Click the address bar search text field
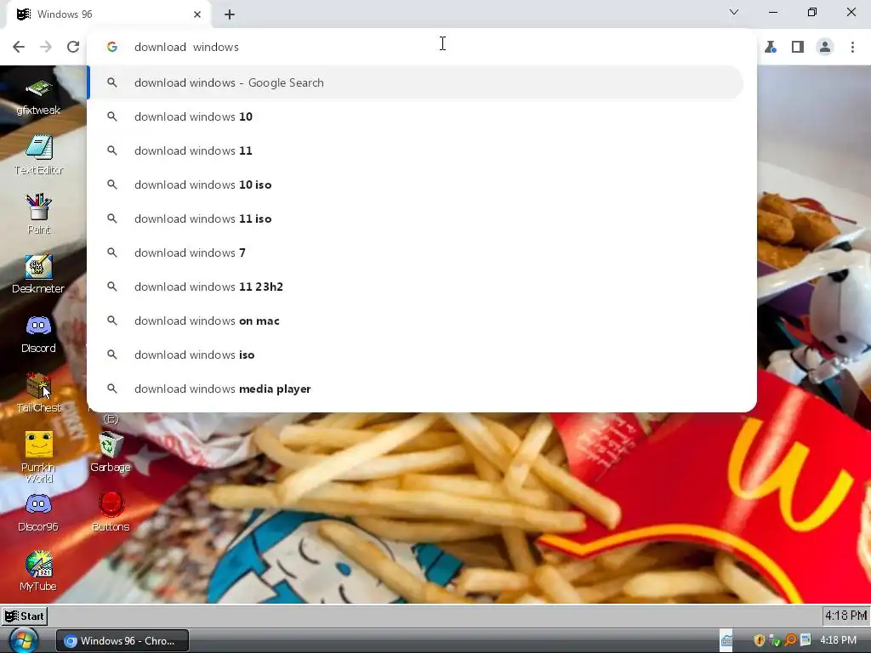Image resolution: width=871 pixels, height=653 pixels. click(422, 47)
